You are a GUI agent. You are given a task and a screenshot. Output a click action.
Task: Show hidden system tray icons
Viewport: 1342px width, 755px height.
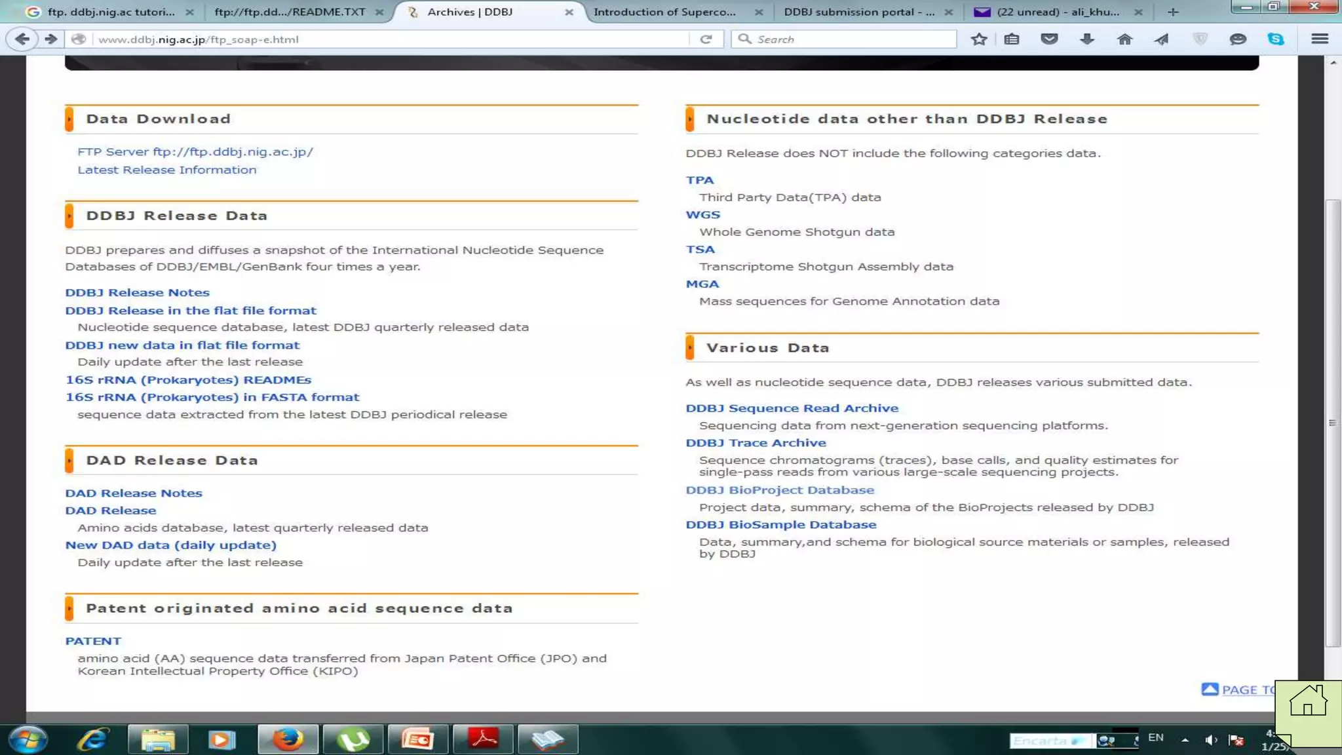tap(1185, 740)
